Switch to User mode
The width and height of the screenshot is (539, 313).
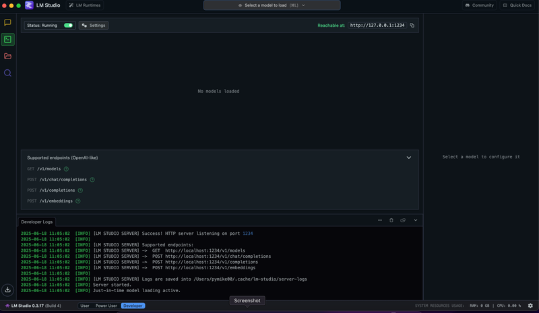[x=85, y=306]
